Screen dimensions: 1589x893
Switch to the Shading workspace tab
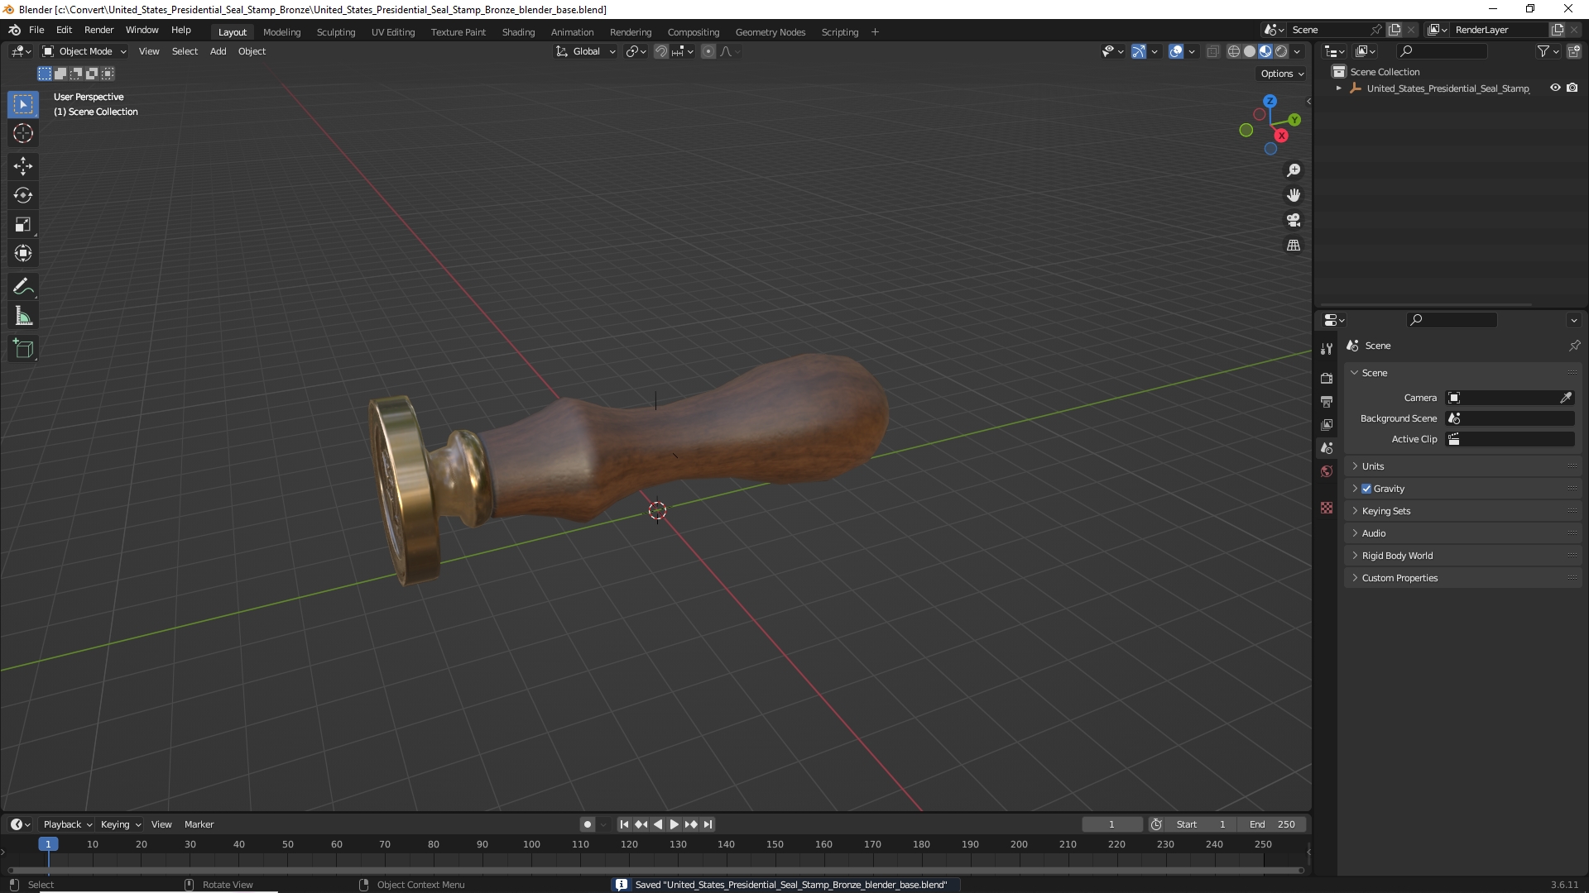(518, 32)
